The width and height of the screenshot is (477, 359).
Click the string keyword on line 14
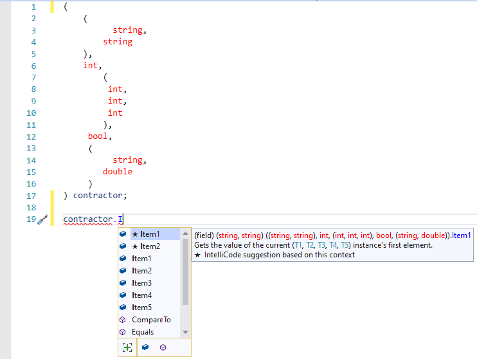click(x=127, y=160)
